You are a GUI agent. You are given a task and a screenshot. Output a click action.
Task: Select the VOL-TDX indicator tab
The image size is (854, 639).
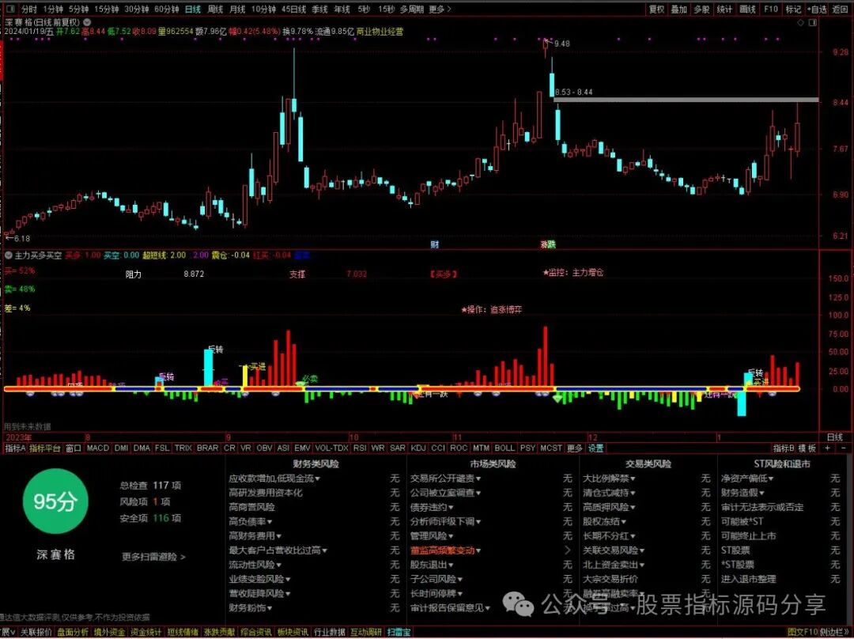[331, 448]
